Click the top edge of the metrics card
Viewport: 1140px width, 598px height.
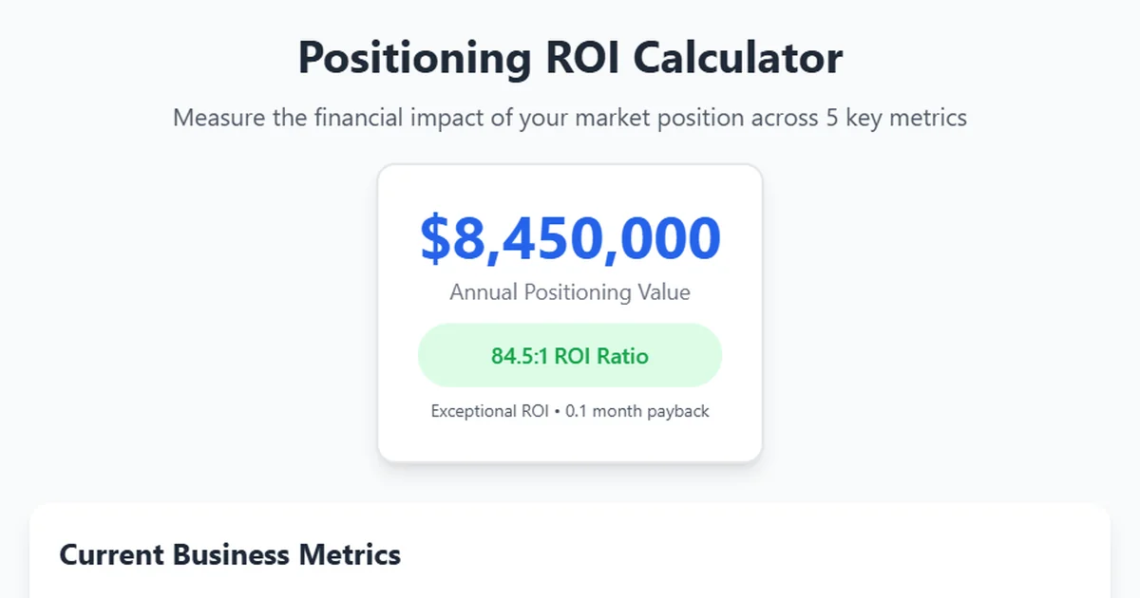point(569,506)
